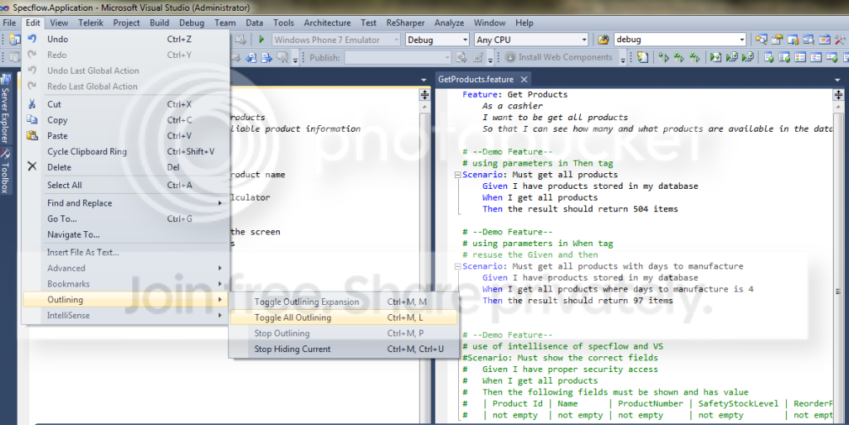Image resolution: width=849 pixels, height=425 pixels.
Task: Click the first debug tests icon
Action: click(716, 57)
